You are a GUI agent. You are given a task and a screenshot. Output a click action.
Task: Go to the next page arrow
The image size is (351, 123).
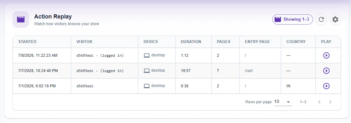(330, 102)
